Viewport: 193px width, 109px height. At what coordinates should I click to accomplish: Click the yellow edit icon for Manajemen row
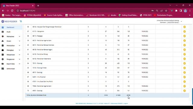coord(184,31)
